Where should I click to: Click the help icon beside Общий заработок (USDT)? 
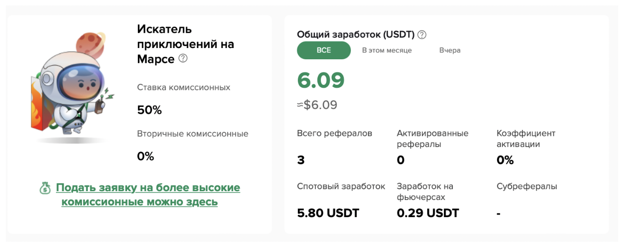tap(422, 35)
